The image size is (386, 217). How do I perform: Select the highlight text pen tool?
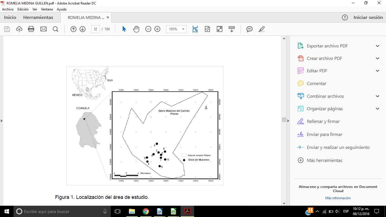point(262,29)
